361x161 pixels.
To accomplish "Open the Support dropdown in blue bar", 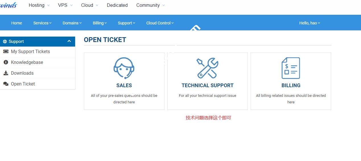I will pos(127,23).
